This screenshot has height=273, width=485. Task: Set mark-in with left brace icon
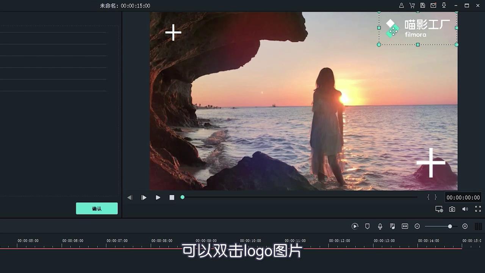429,197
